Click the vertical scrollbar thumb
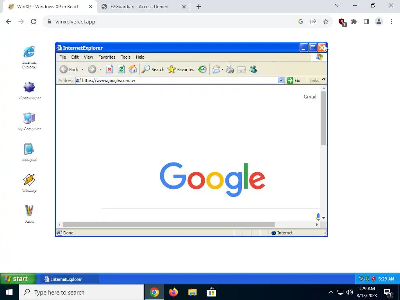Image resolution: width=400 pixels, height=300 pixels. (323, 118)
